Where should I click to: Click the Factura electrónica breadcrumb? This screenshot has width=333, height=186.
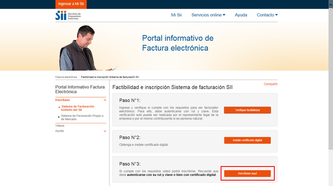66,77
